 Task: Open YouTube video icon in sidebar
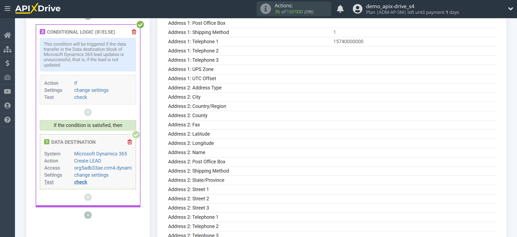tap(7, 92)
